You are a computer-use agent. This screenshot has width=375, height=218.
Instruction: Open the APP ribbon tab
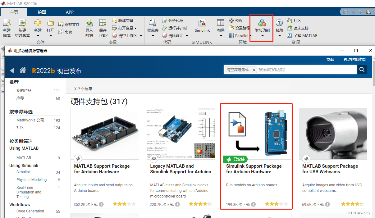pyautogui.click(x=70, y=12)
